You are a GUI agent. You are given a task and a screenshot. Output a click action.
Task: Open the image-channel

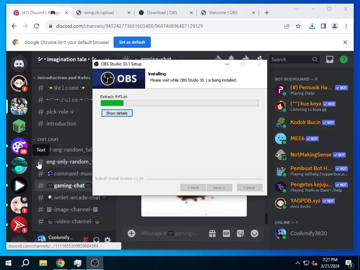(x=73, y=210)
